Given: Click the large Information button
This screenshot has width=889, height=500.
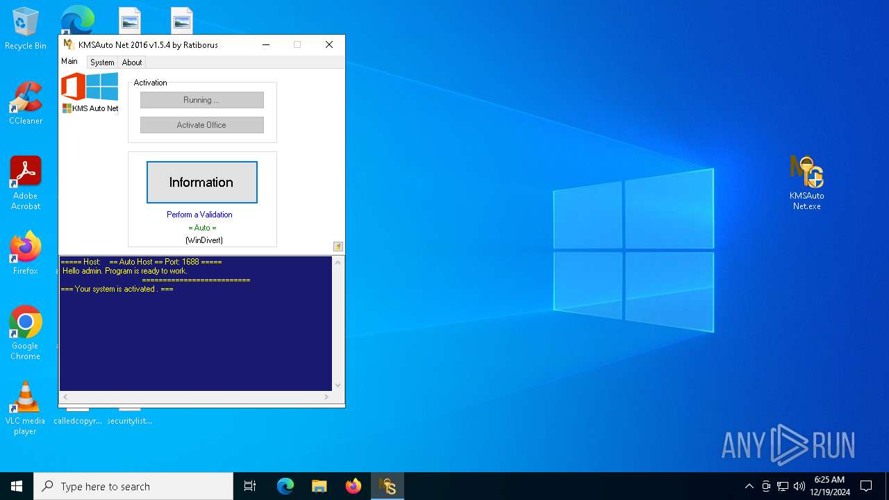Looking at the screenshot, I should pyautogui.click(x=201, y=182).
